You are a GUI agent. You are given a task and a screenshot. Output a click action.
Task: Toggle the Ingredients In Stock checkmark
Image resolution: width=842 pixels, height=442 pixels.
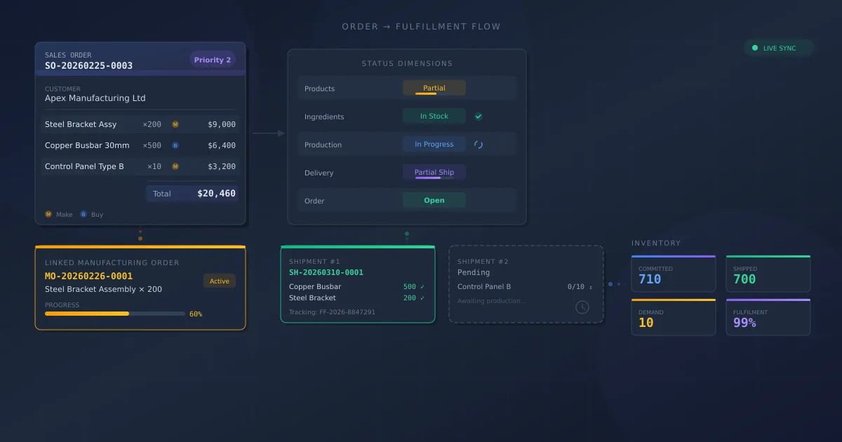click(x=479, y=116)
